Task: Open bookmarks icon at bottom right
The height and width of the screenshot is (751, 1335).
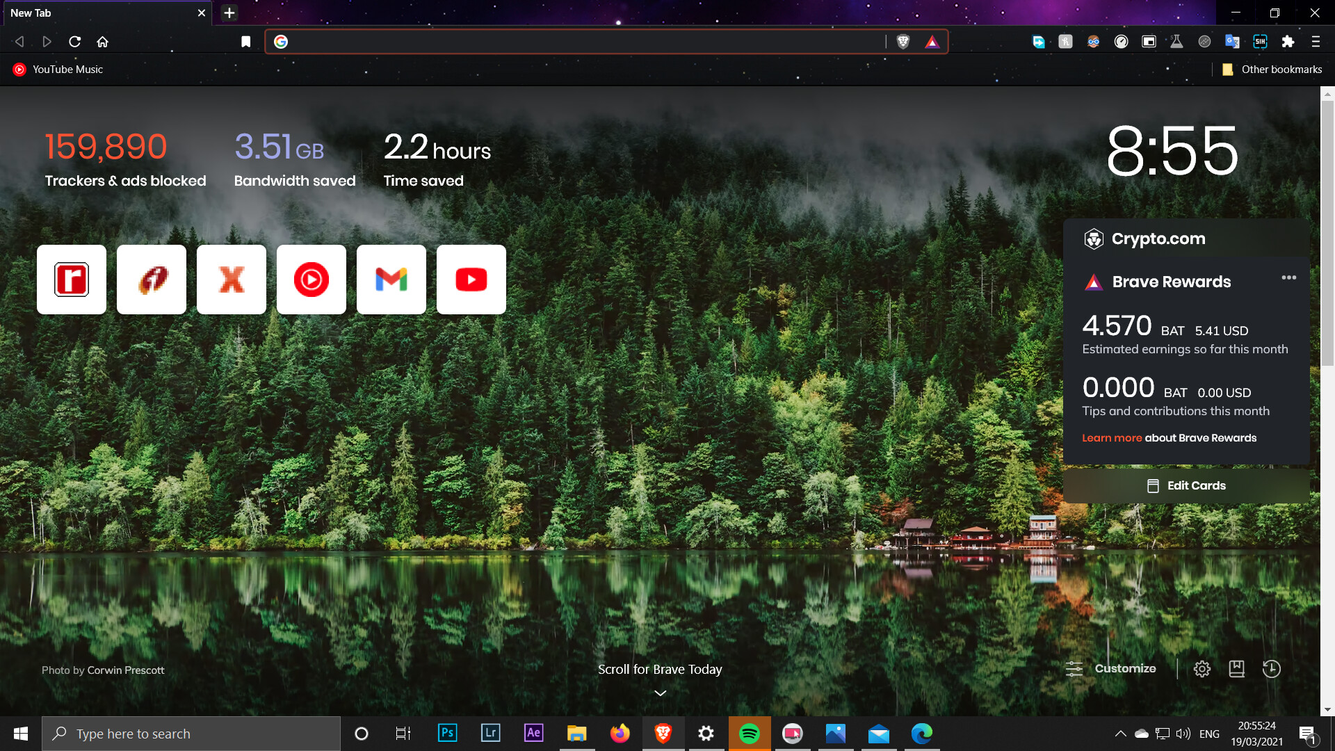Action: click(1236, 669)
